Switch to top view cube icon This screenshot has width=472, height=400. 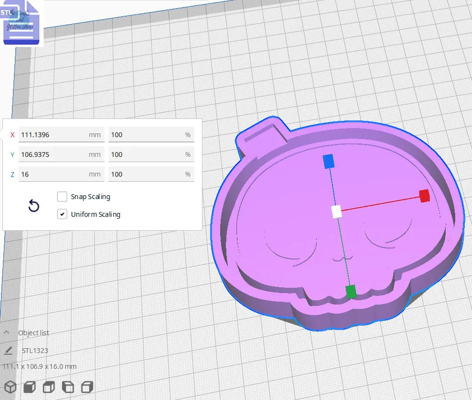[48, 386]
